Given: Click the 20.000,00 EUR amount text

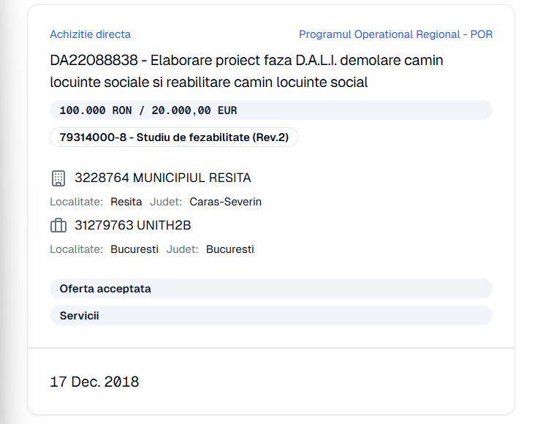Looking at the screenshot, I should (194, 110).
